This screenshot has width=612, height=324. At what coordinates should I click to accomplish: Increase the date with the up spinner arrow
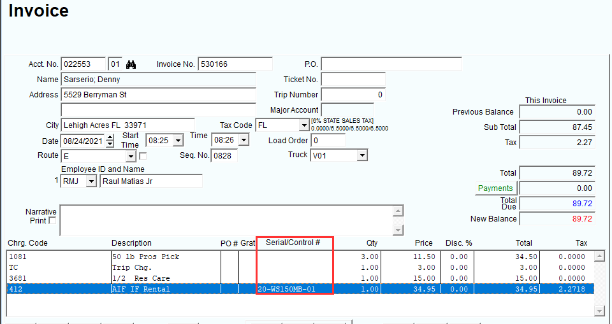[110, 137]
